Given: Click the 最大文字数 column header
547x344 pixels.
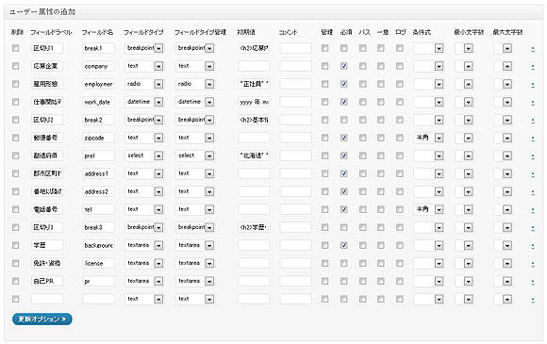Looking at the screenshot, I should point(507,32).
